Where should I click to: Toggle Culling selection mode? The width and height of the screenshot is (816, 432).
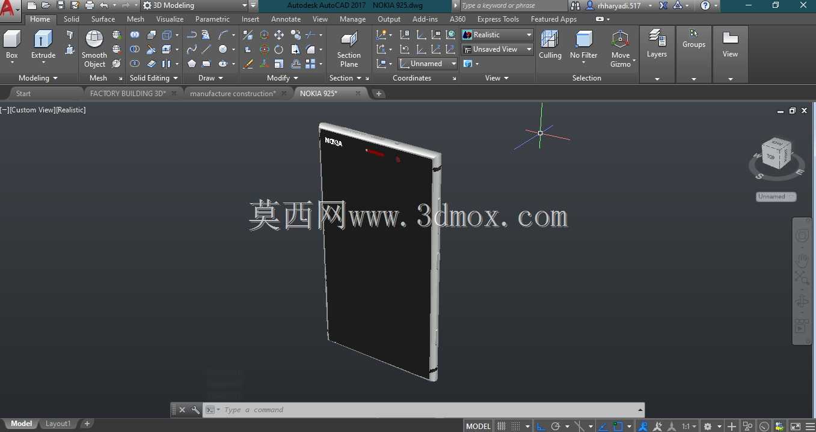pyautogui.click(x=550, y=46)
